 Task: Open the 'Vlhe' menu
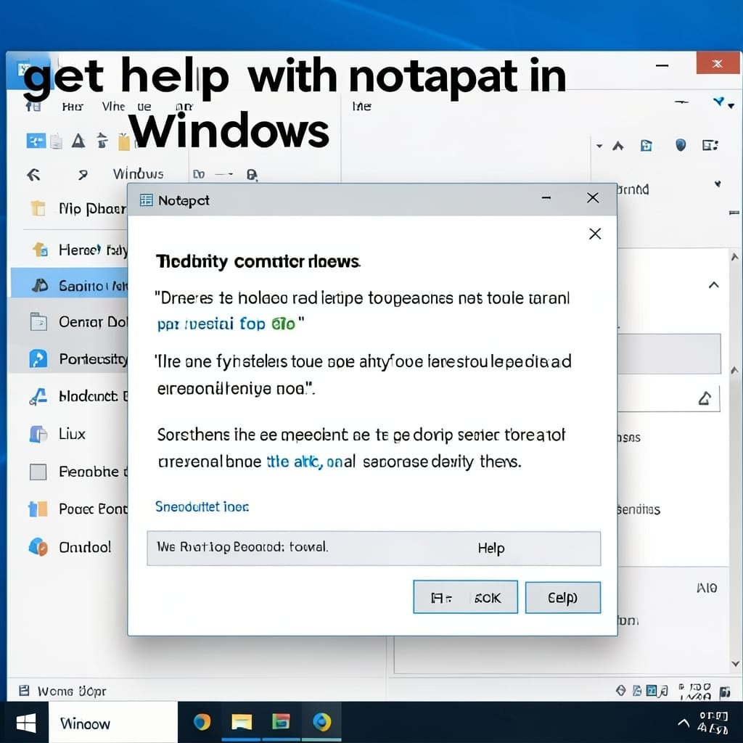[x=113, y=107]
